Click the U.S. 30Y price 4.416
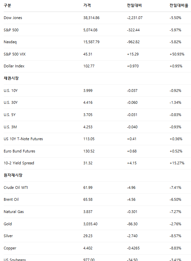This screenshot has width=191, height=261. pyautogui.click(x=88, y=102)
